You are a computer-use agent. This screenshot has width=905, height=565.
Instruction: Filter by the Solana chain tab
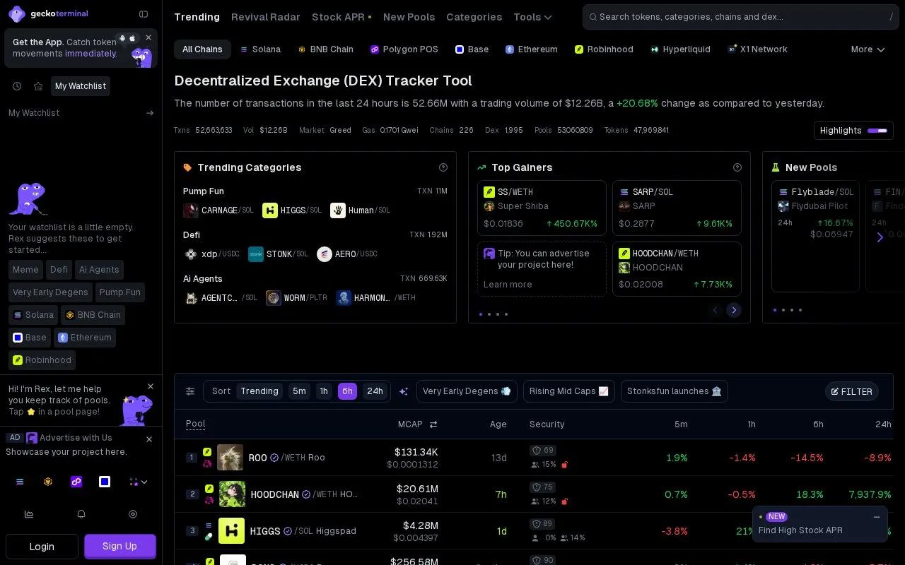pyautogui.click(x=261, y=49)
